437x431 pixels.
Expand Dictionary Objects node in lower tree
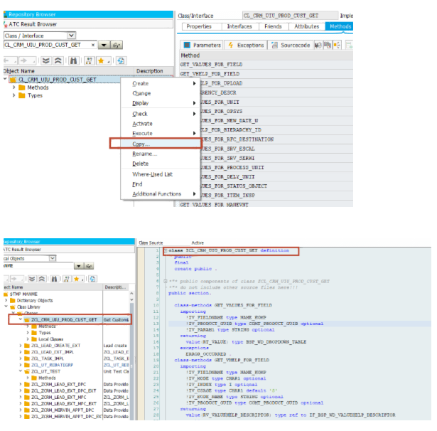[6, 300]
